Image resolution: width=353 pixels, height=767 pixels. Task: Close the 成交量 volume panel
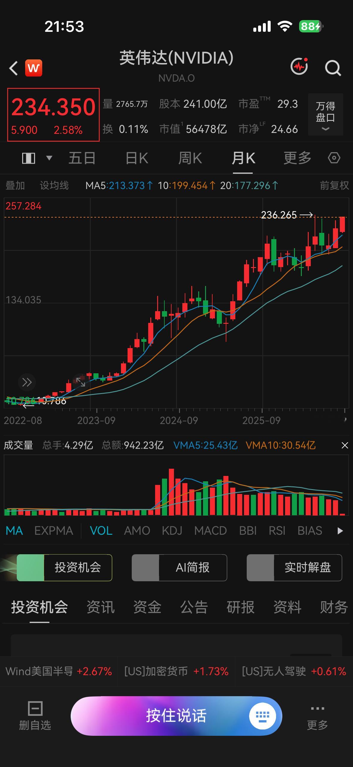[345, 445]
